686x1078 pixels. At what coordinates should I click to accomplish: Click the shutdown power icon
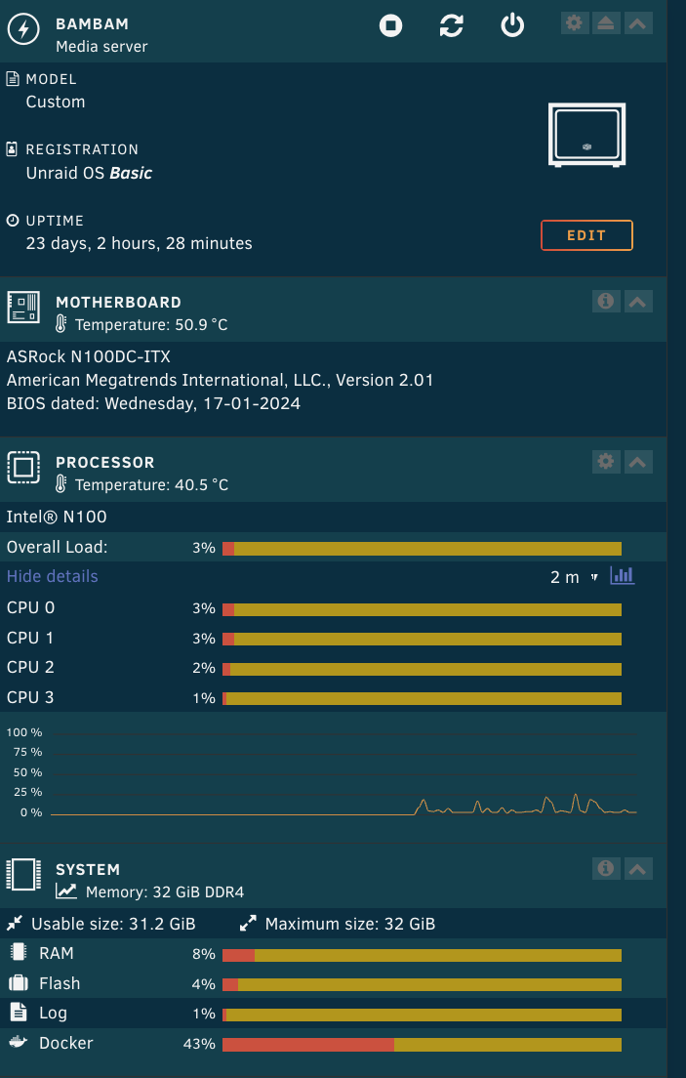coord(512,26)
